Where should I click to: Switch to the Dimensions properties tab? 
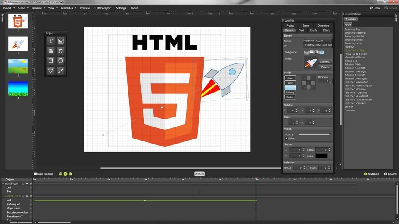click(x=323, y=26)
